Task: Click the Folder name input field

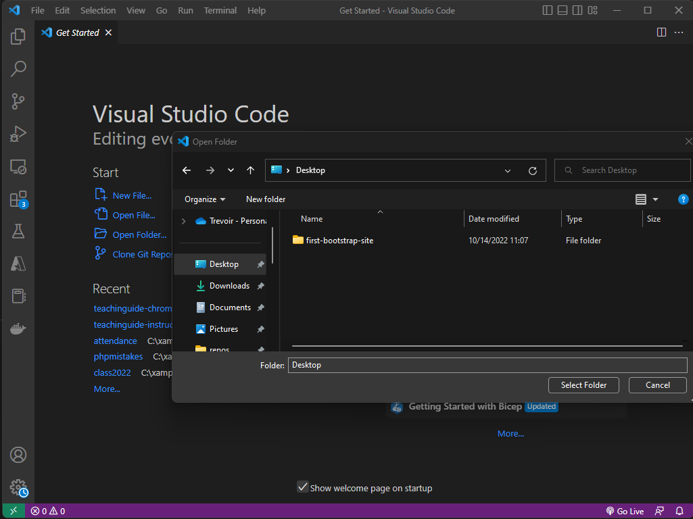Action: pos(487,365)
